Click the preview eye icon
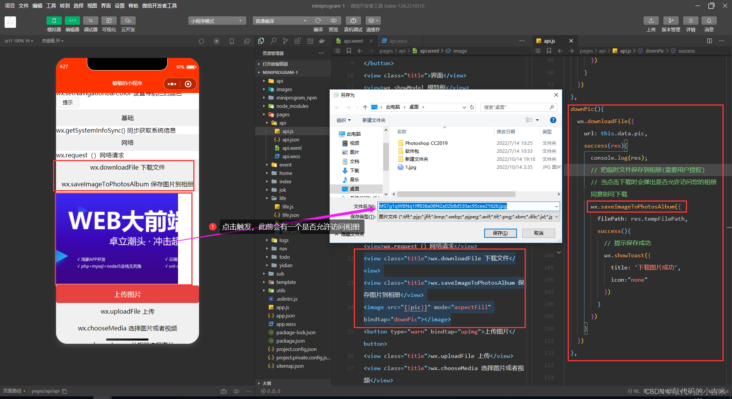Screen dimensions: 732x399 tap(334, 21)
